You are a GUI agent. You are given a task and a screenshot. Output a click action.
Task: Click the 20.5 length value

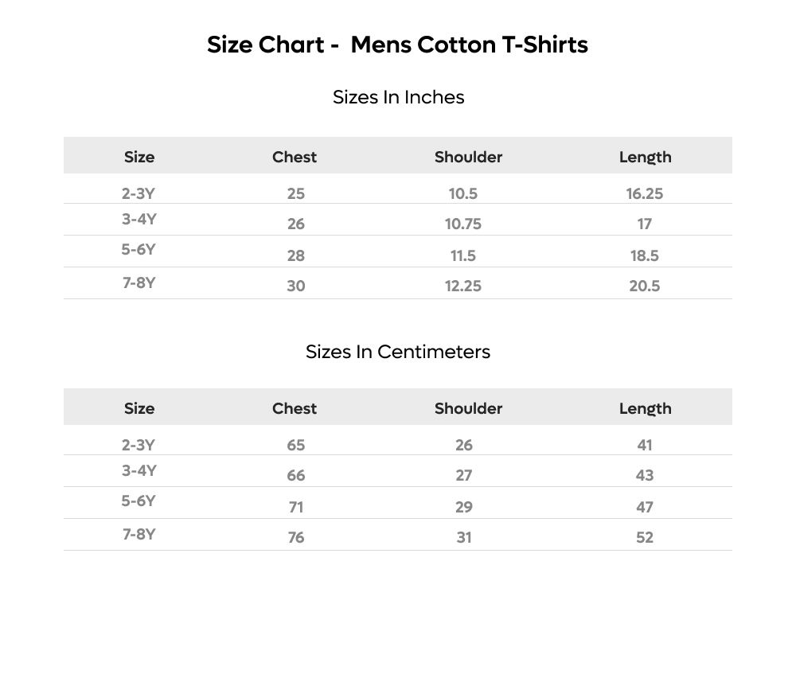tap(645, 286)
